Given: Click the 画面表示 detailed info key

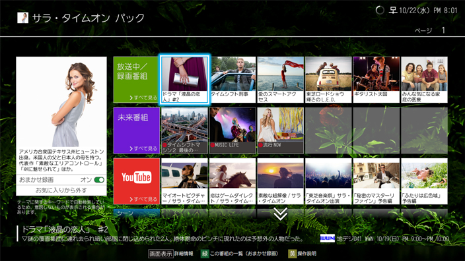Looking at the screenshot, I should click(161, 254).
